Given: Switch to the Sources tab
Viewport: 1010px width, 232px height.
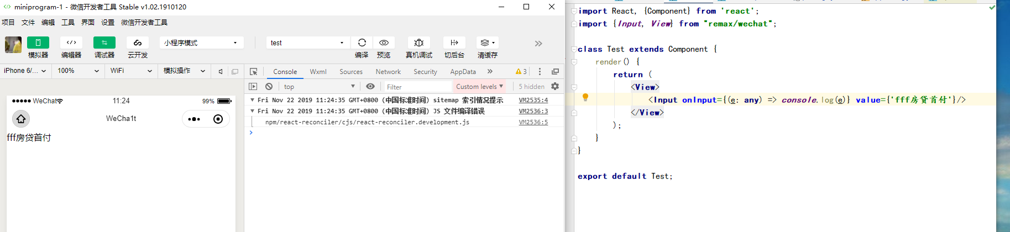Looking at the screenshot, I should pyautogui.click(x=351, y=72).
